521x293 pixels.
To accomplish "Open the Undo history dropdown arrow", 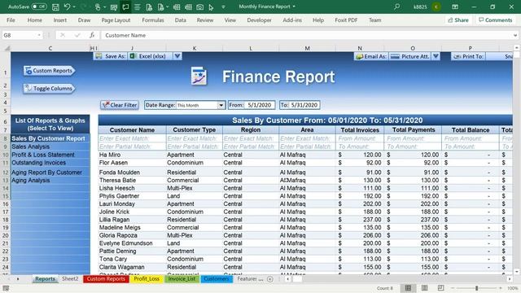I will click(74, 7).
